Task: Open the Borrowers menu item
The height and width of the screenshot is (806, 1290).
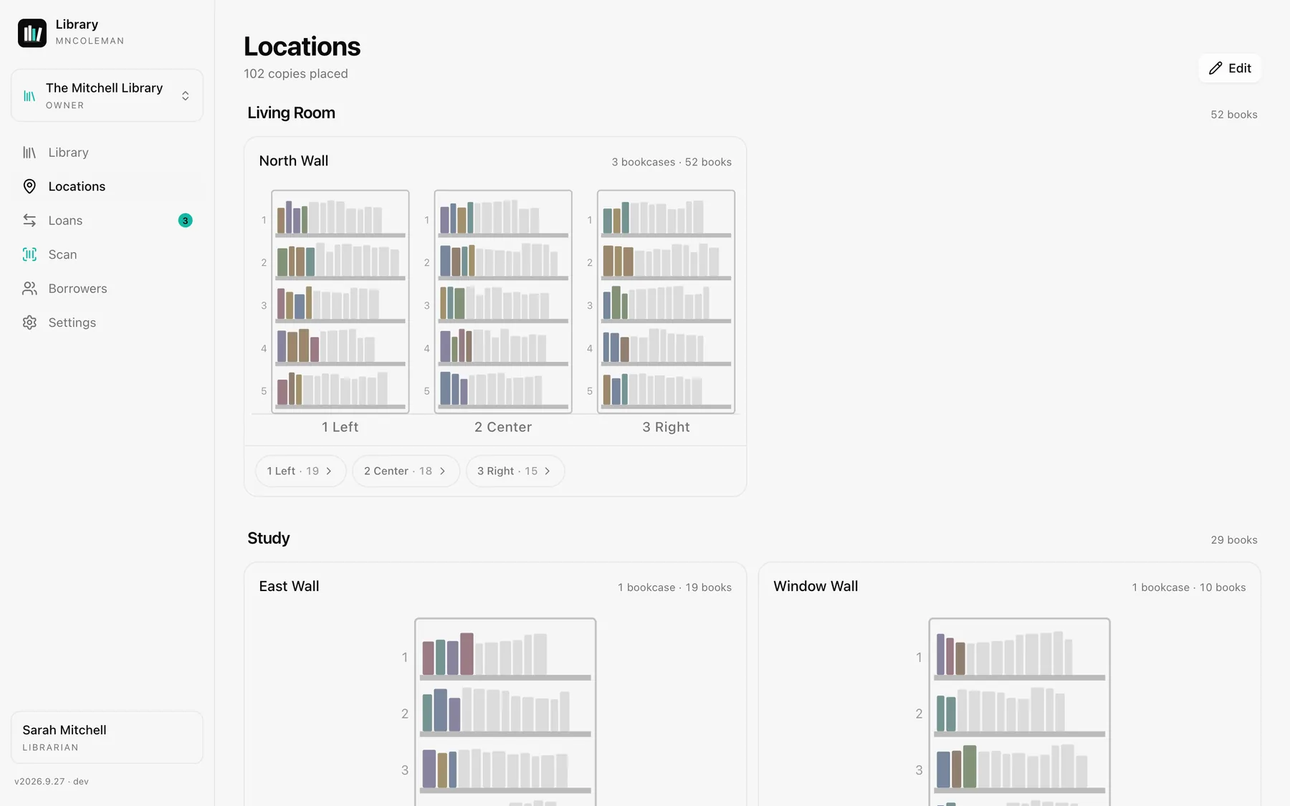Action: pos(107,289)
